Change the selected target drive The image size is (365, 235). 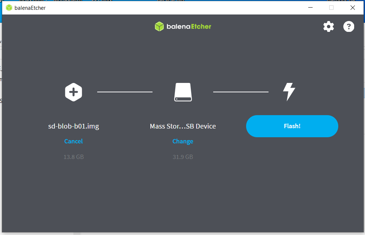coord(183,141)
